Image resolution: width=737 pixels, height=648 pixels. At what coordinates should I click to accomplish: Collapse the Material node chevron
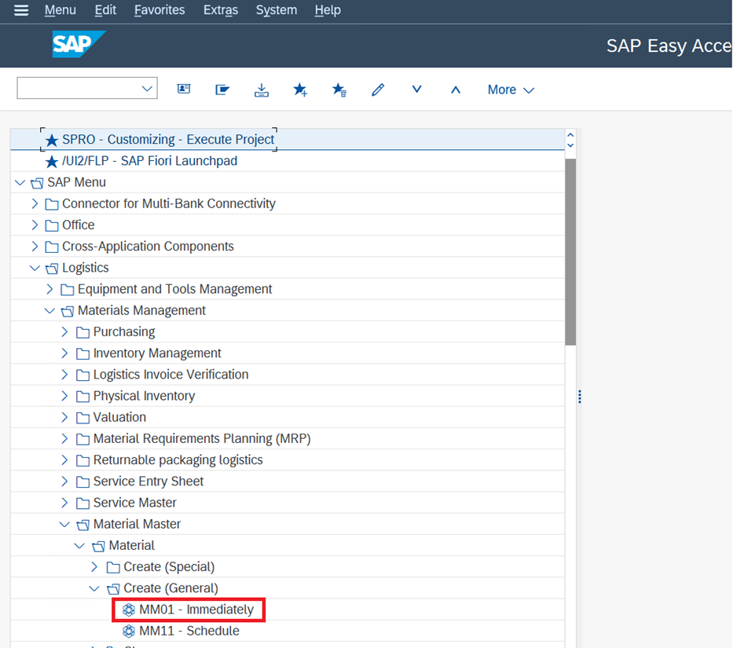pos(79,546)
